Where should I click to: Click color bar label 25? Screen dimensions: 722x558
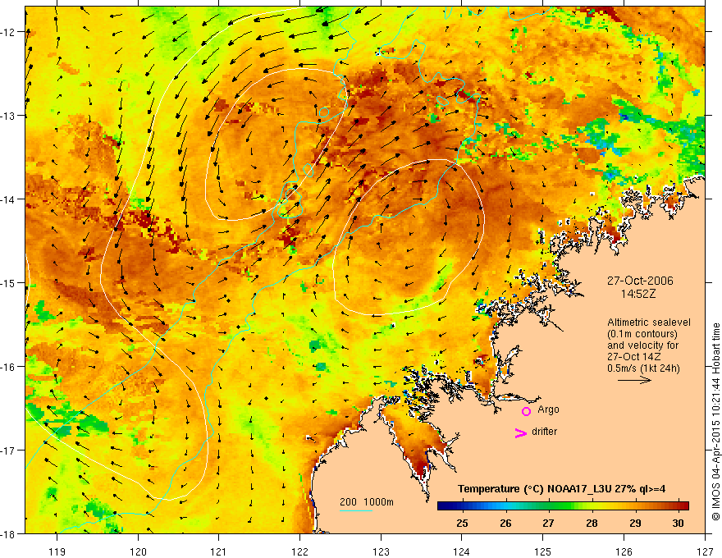point(462,524)
